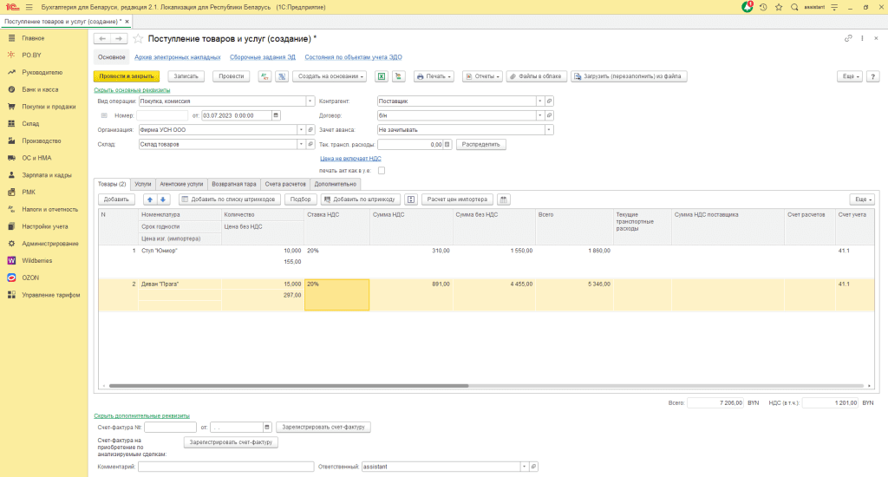Click horizontal scrollbar of goods table

click(289, 386)
